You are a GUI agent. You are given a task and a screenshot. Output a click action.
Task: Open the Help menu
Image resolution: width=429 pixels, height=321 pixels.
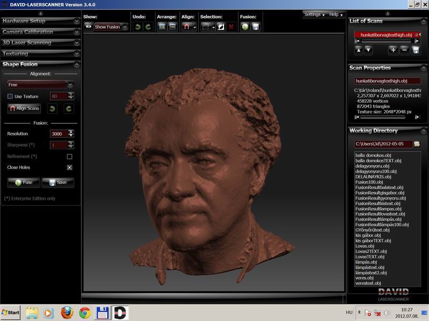(336, 14)
